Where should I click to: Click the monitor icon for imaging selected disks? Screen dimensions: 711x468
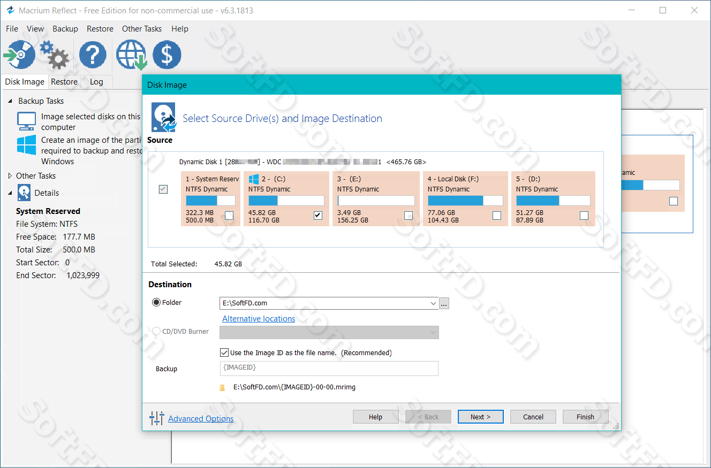(x=26, y=121)
